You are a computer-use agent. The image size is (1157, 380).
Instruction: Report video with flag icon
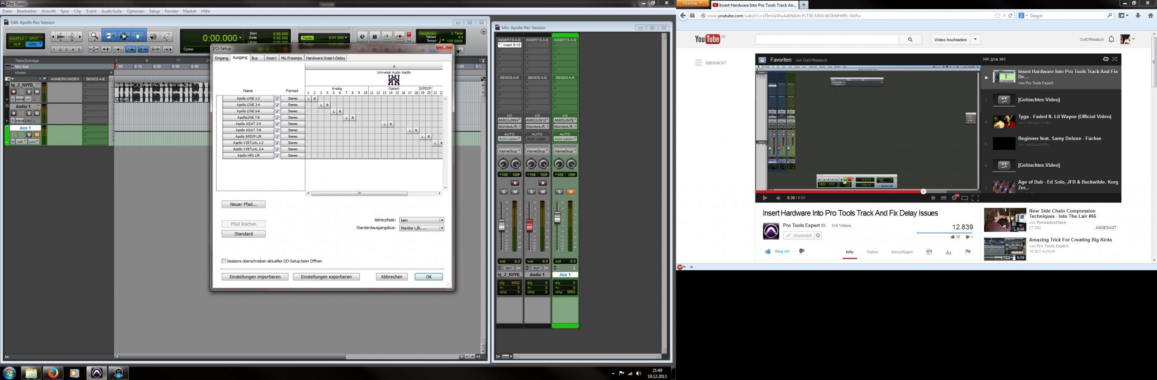(968, 252)
